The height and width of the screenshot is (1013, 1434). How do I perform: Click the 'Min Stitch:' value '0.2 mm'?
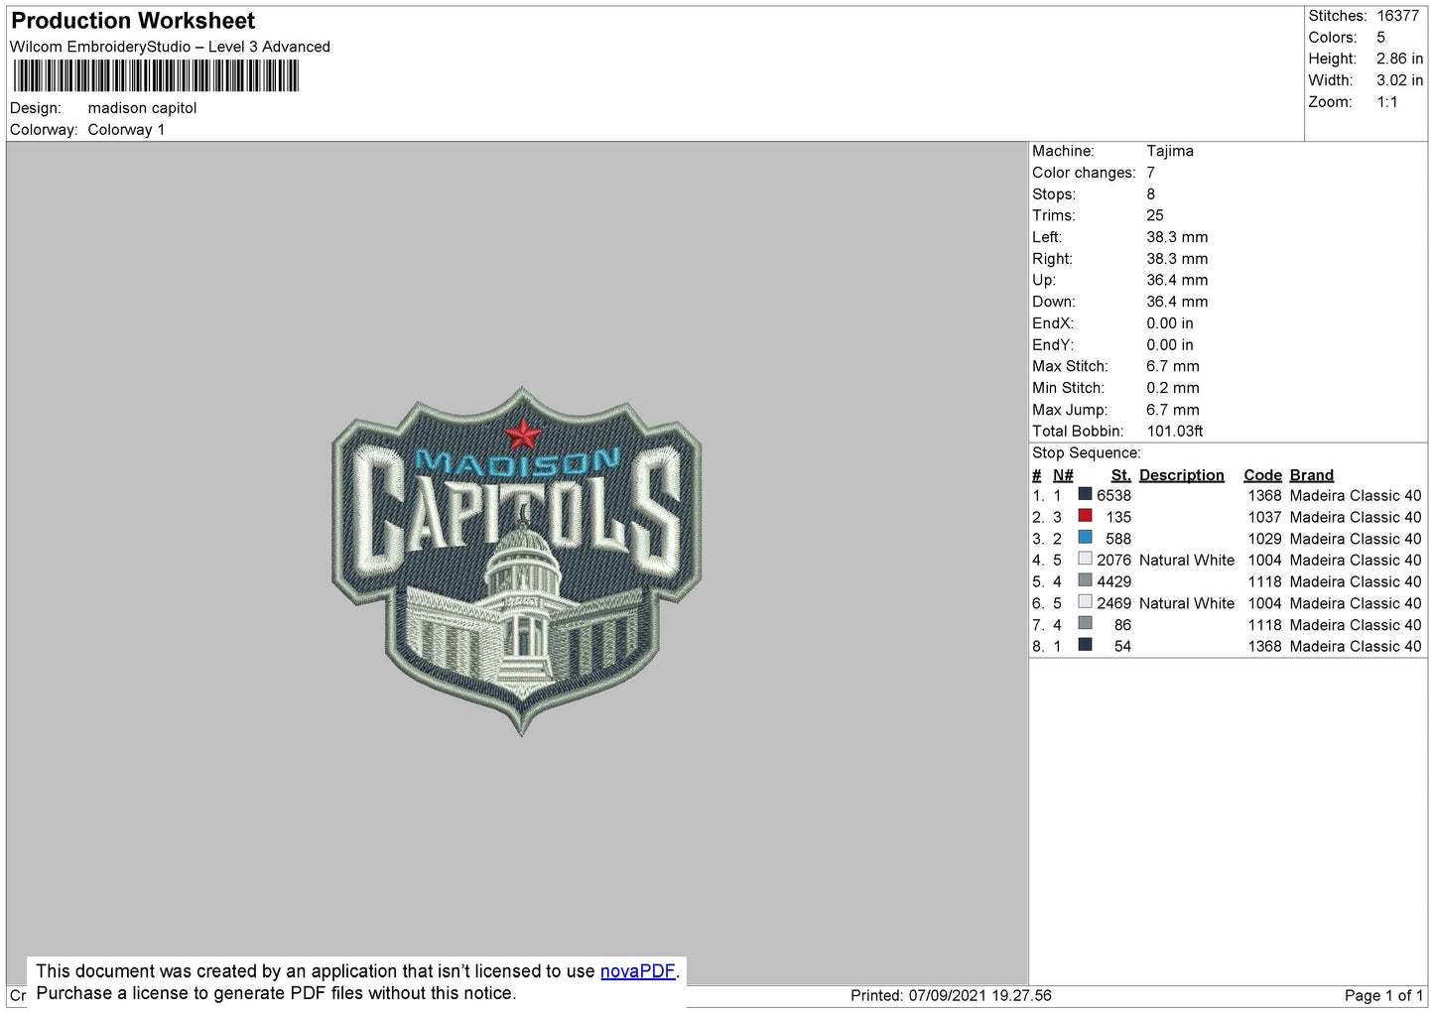tap(1173, 388)
